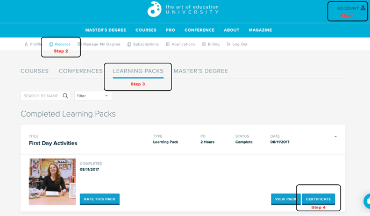
Task: Collapse the First Day Activities row
Action: click(336, 136)
